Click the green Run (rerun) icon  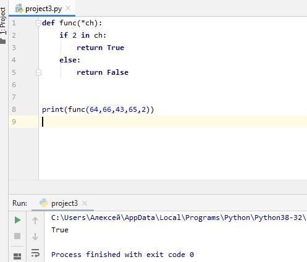coord(18,220)
